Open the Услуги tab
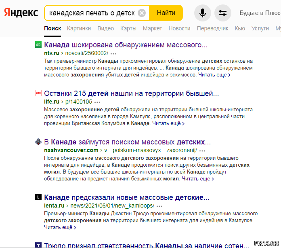Image resolution: width=281 pixels, height=248 pixels. pos(260,28)
